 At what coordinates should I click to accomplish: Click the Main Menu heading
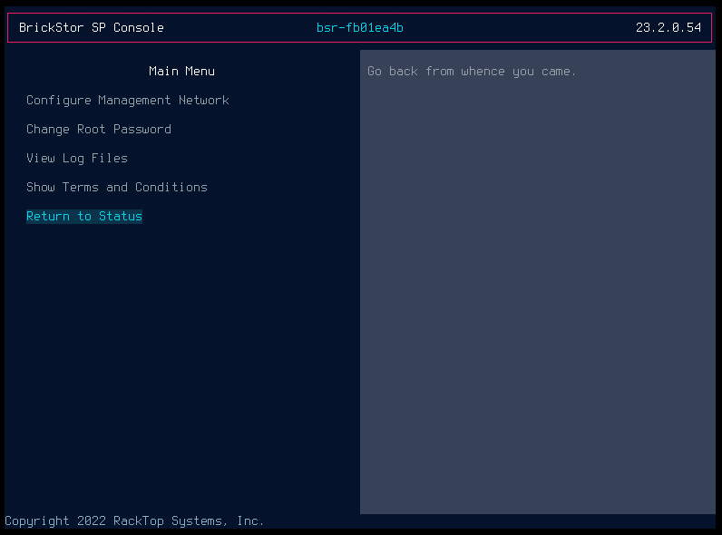tap(181, 71)
